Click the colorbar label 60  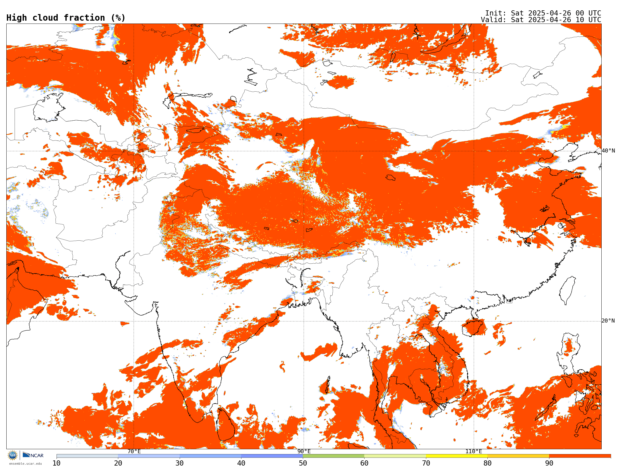[x=364, y=463]
